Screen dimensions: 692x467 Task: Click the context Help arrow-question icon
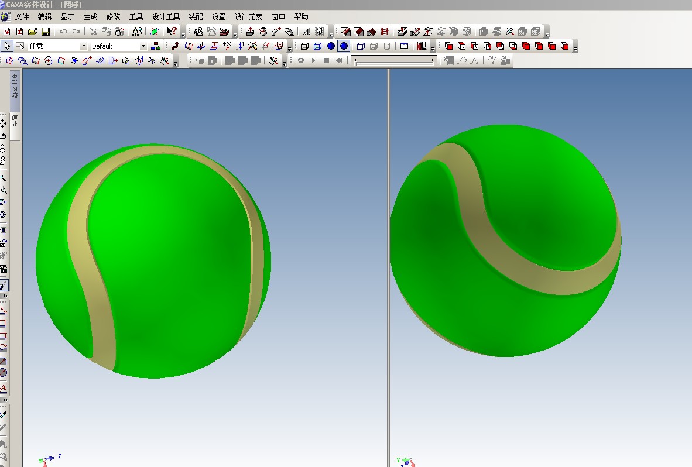coord(172,32)
